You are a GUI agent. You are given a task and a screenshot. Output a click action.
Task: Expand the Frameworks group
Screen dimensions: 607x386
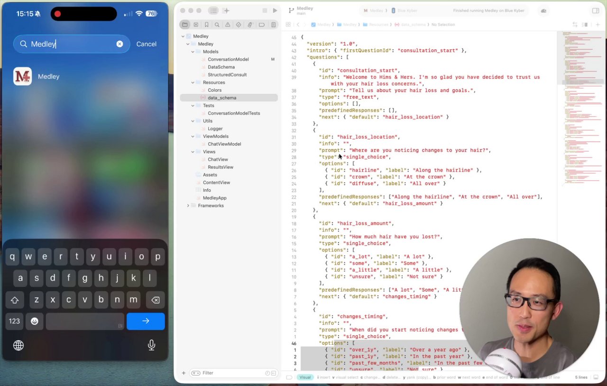pyautogui.click(x=188, y=206)
